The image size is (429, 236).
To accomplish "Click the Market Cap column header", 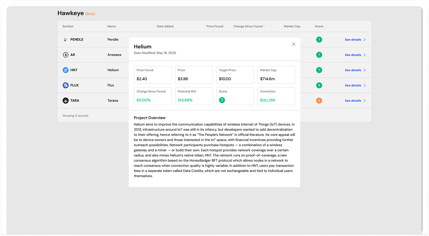I will (x=292, y=26).
